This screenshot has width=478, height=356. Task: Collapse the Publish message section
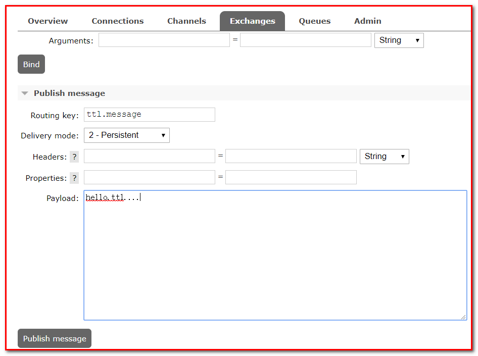[x=25, y=93]
